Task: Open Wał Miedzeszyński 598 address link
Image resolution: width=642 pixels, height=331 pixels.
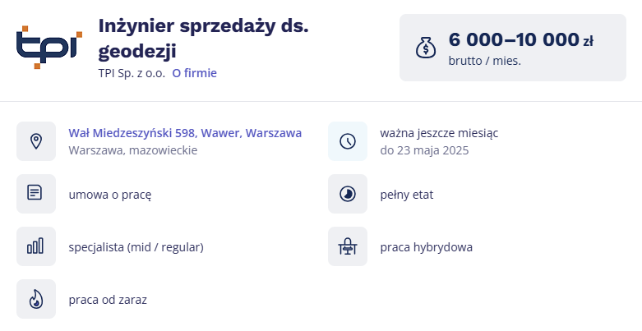Action: [185, 133]
